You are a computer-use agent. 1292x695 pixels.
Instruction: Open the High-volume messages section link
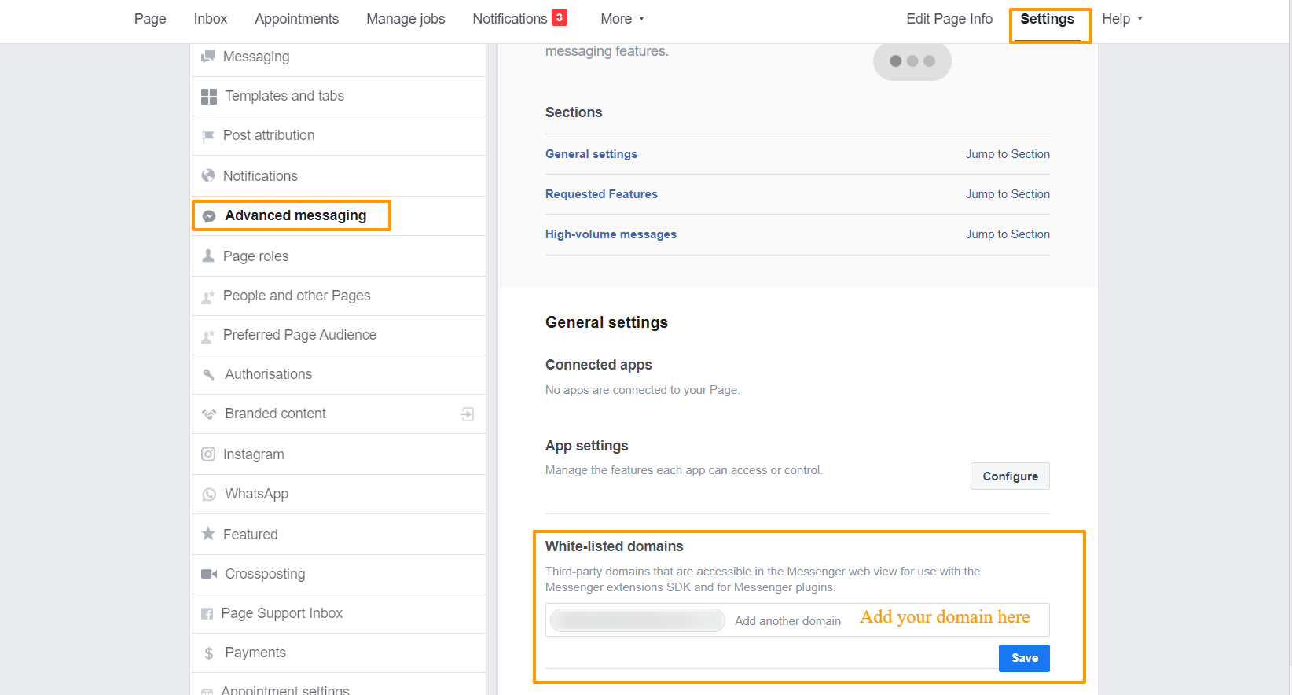[611, 234]
